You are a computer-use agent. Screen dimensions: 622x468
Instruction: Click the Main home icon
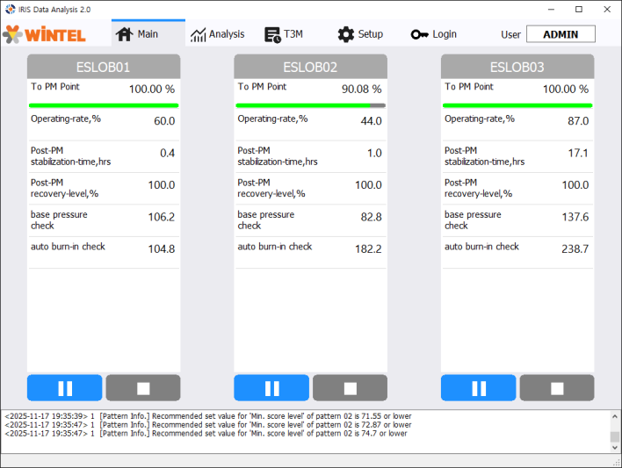coord(124,34)
